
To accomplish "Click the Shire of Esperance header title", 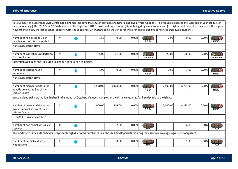I will click(25, 11).
